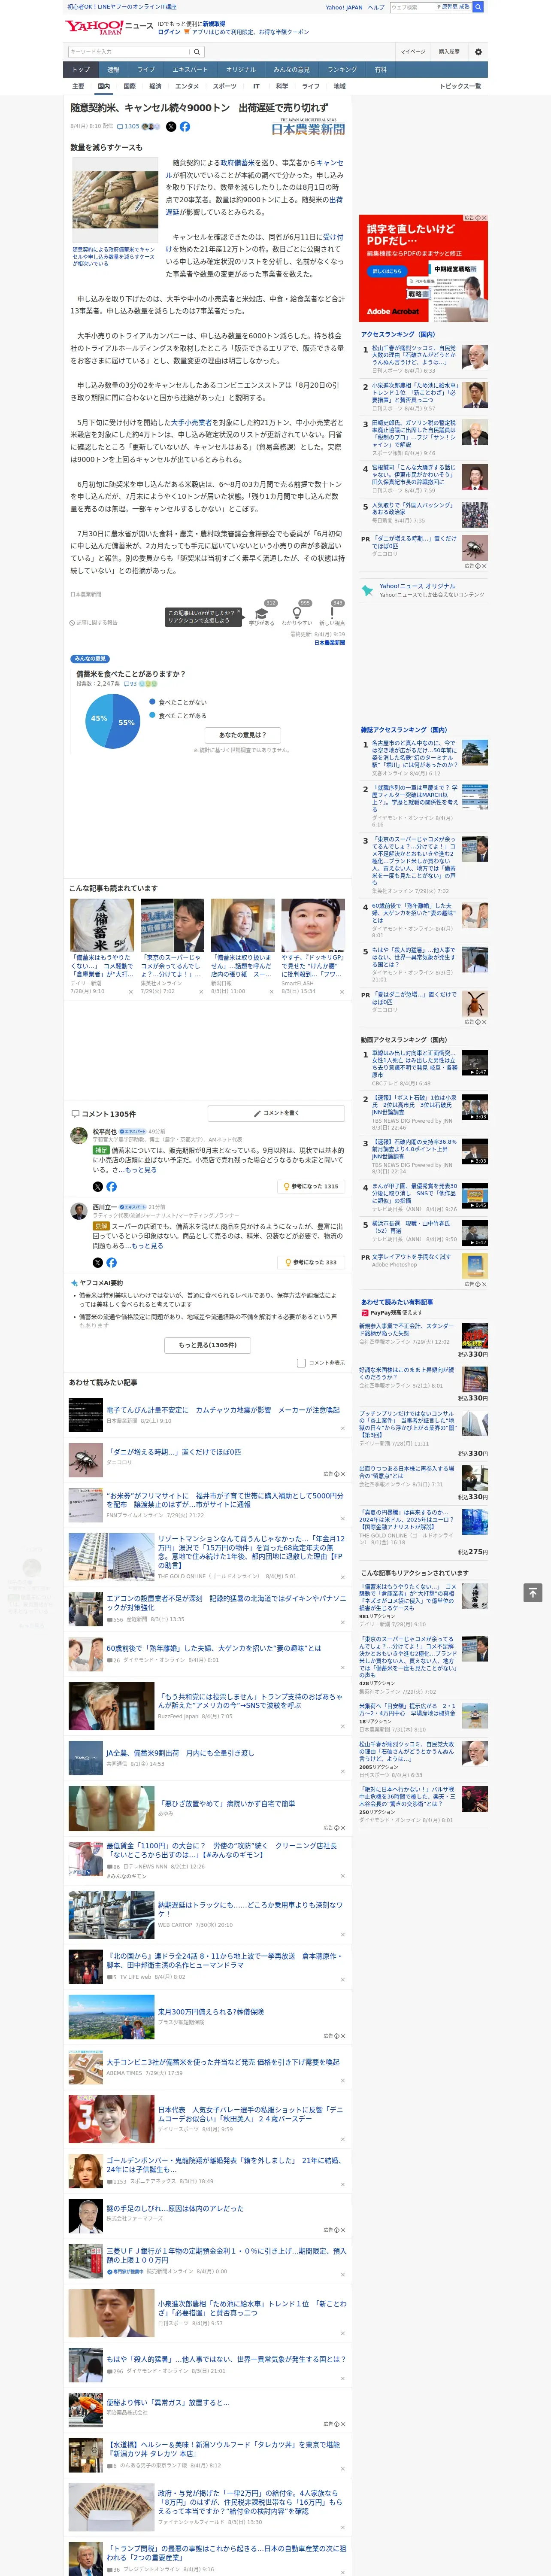Viewport: 551px width, 2576px height.
Task: Click the Yahoo! JAPAN logo
Action: pos(95,27)
